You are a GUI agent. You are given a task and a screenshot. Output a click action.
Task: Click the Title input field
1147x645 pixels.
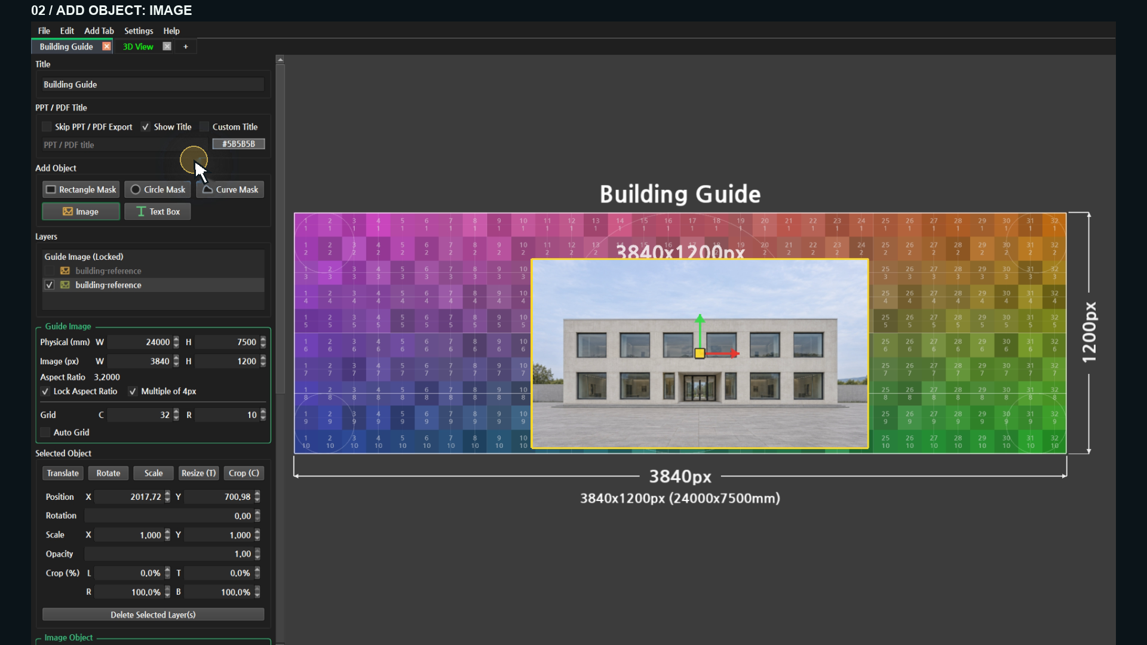[153, 84]
